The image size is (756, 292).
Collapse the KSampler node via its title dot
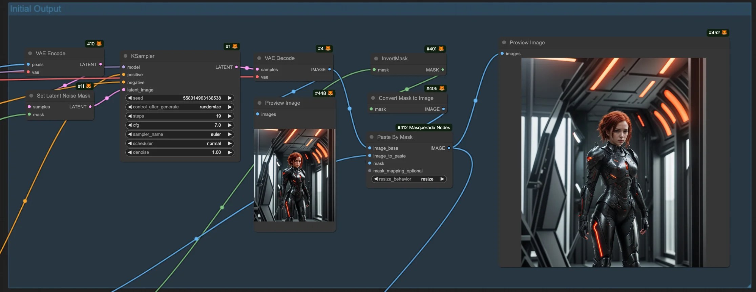(125, 56)
